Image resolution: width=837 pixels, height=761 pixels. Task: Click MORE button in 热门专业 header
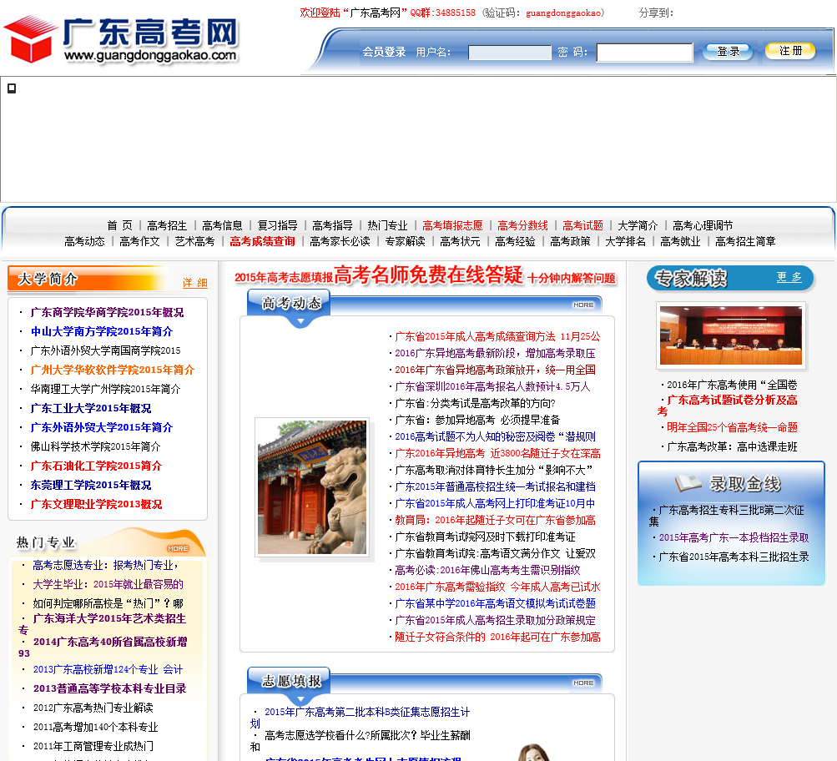(x=178, y=548)
